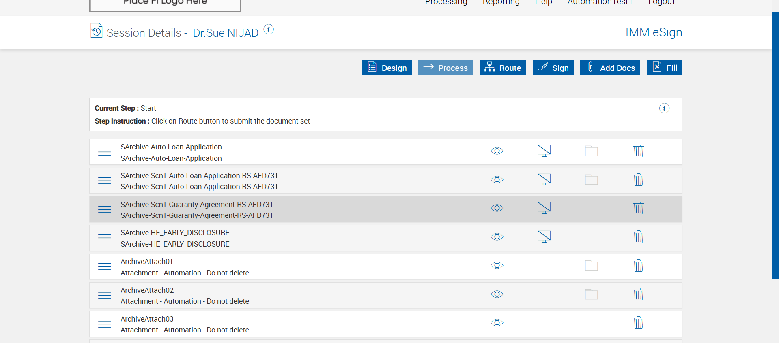The image size is (779, 343).
Task: Click the page vertical scrollbar
Action: pos(775,146)
